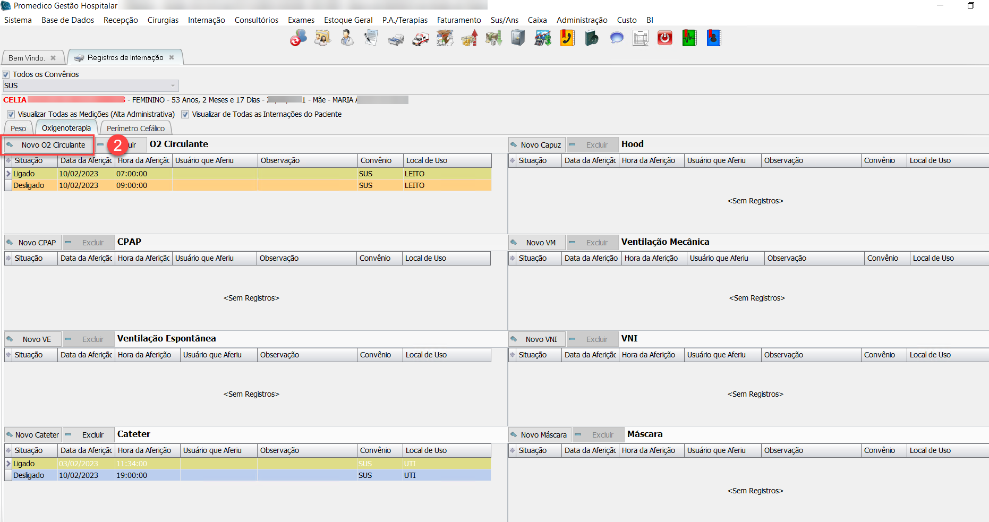
Task: Select the Desligado row in O2 Circulante
Action: 29,185
